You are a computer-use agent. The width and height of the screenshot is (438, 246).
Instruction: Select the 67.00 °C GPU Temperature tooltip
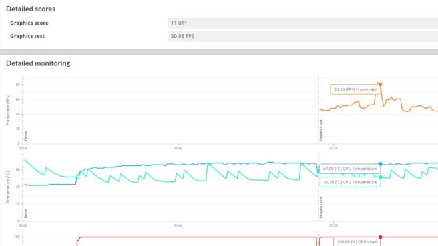pos(350,169)
